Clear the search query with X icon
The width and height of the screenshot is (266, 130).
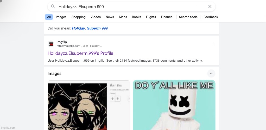pos(210,6)
